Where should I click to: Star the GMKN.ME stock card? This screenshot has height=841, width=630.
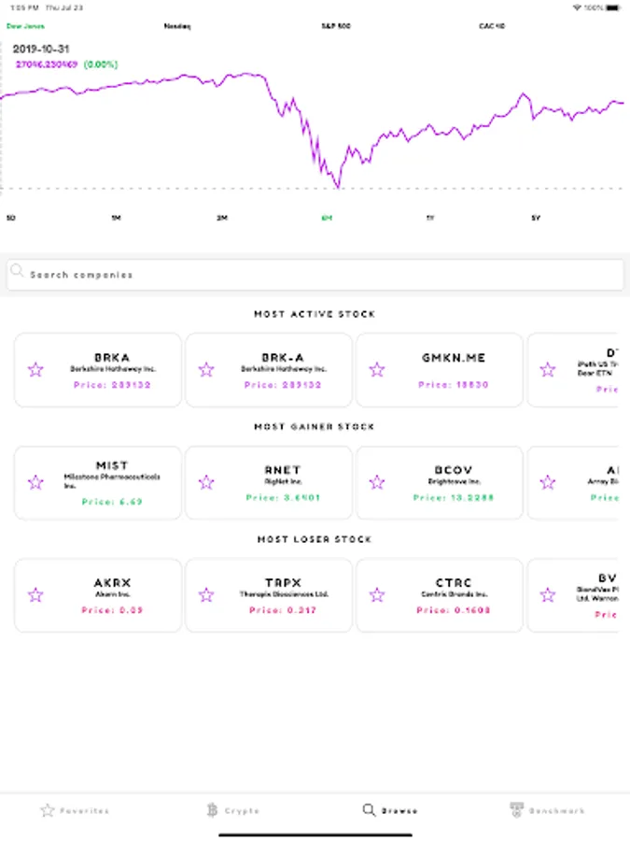coord(377,370)
